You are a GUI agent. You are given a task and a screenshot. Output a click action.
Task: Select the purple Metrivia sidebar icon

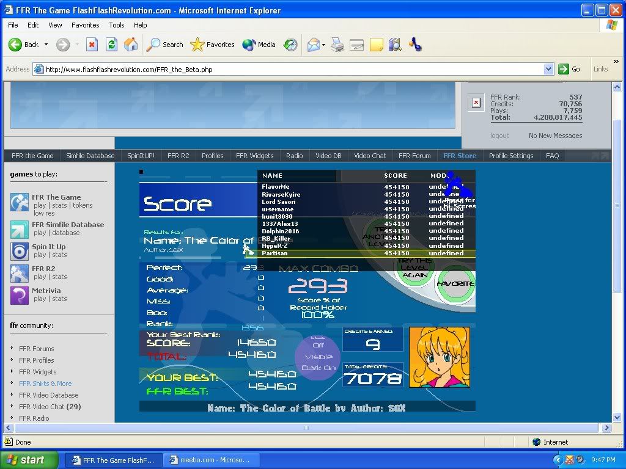(x=20, y=295)
